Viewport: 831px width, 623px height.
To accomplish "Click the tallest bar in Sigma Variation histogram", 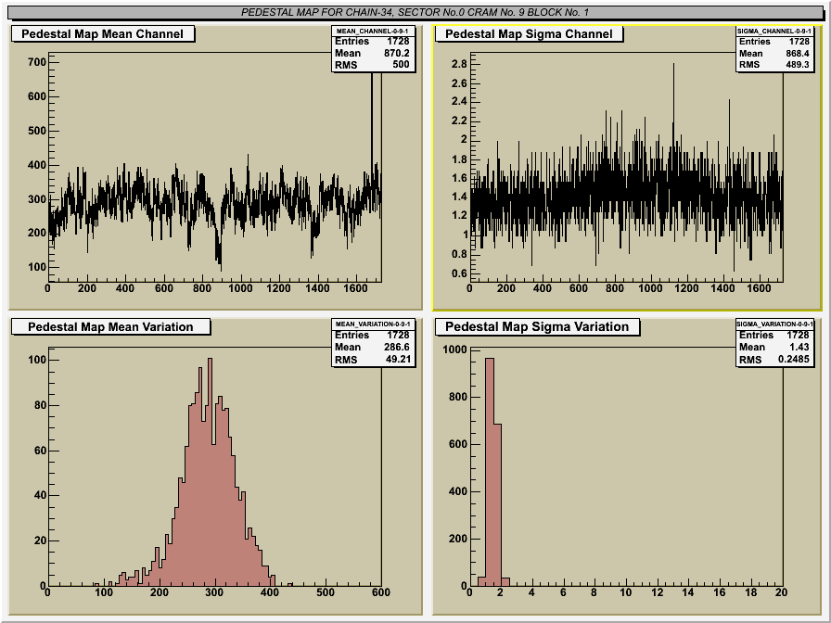I will [490, 472].
